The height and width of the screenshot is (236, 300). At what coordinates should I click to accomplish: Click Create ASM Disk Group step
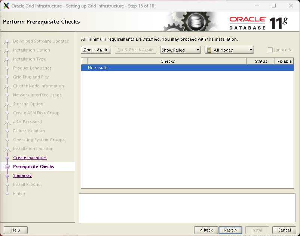click(36, 113)
